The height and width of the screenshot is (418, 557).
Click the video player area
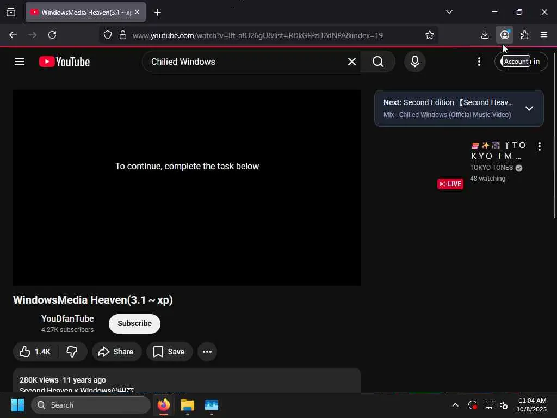[x=187, y=187]
